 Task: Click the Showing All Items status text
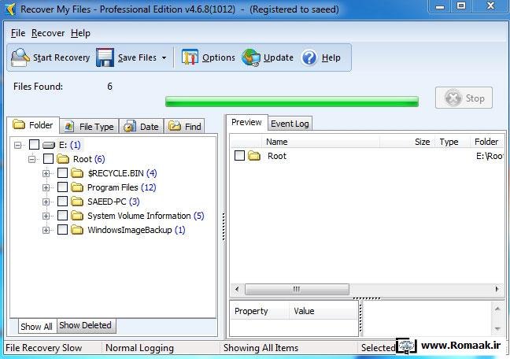click(261, 348)
